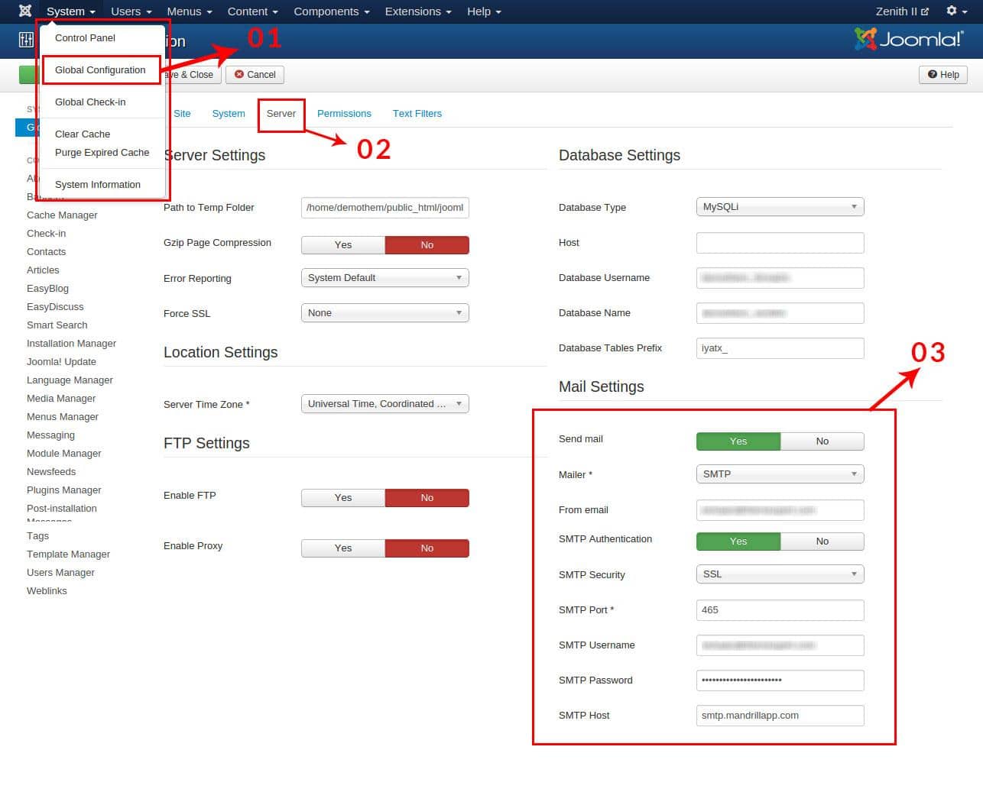The height and width of the screenshot is (792, 983).
Task: Open Cache Manager in the sidebar
Action: point(62,215)
